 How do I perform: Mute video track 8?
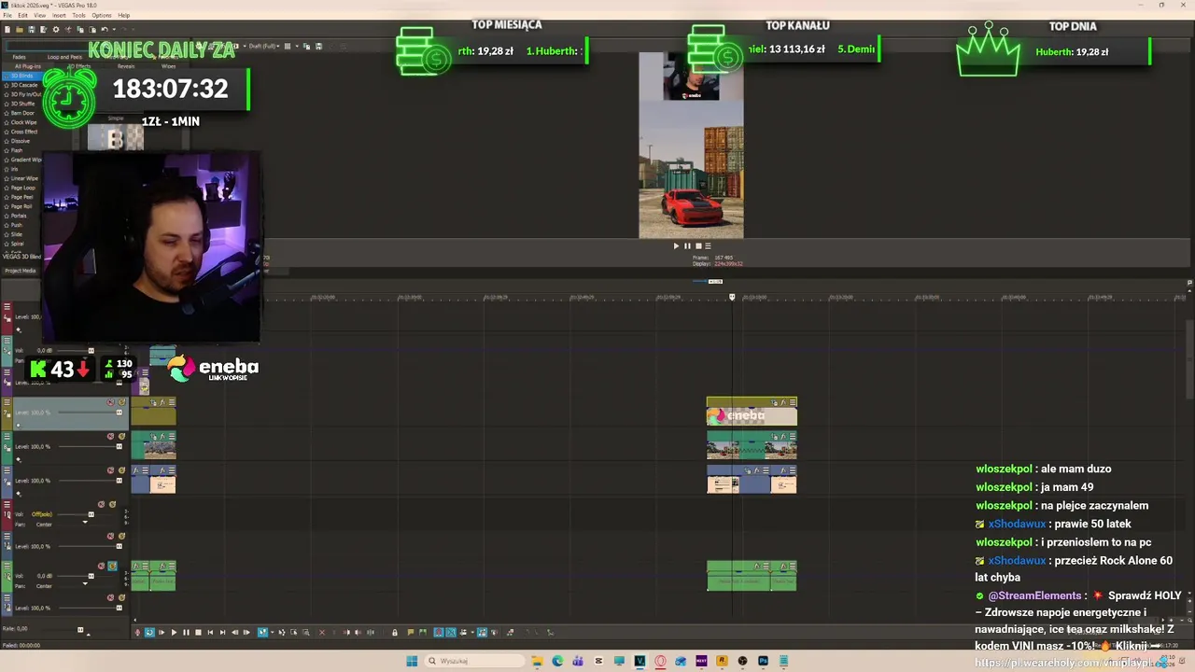[x=110, y=436]
